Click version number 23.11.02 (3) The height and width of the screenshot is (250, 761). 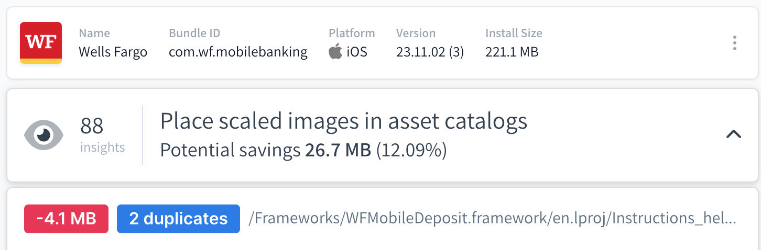[x=430, y=52]
